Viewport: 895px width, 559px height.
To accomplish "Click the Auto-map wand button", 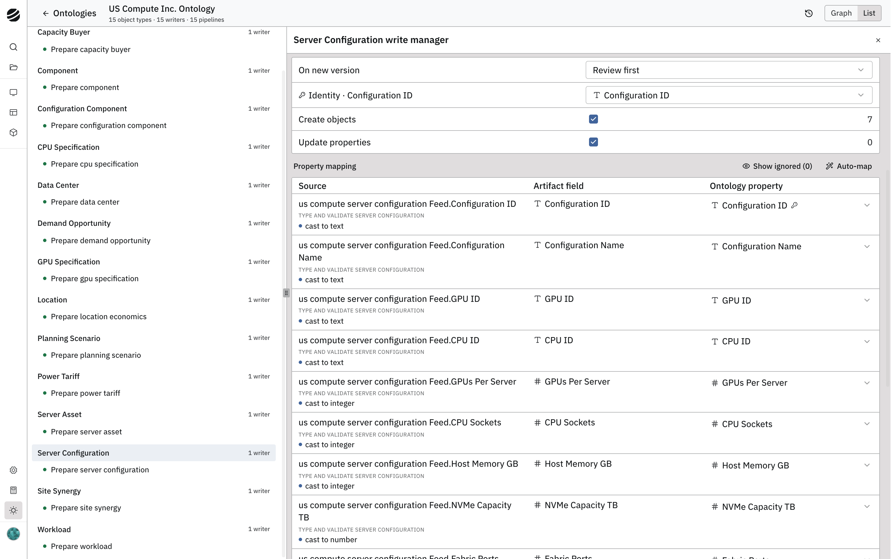I will (x=849, y=166).
